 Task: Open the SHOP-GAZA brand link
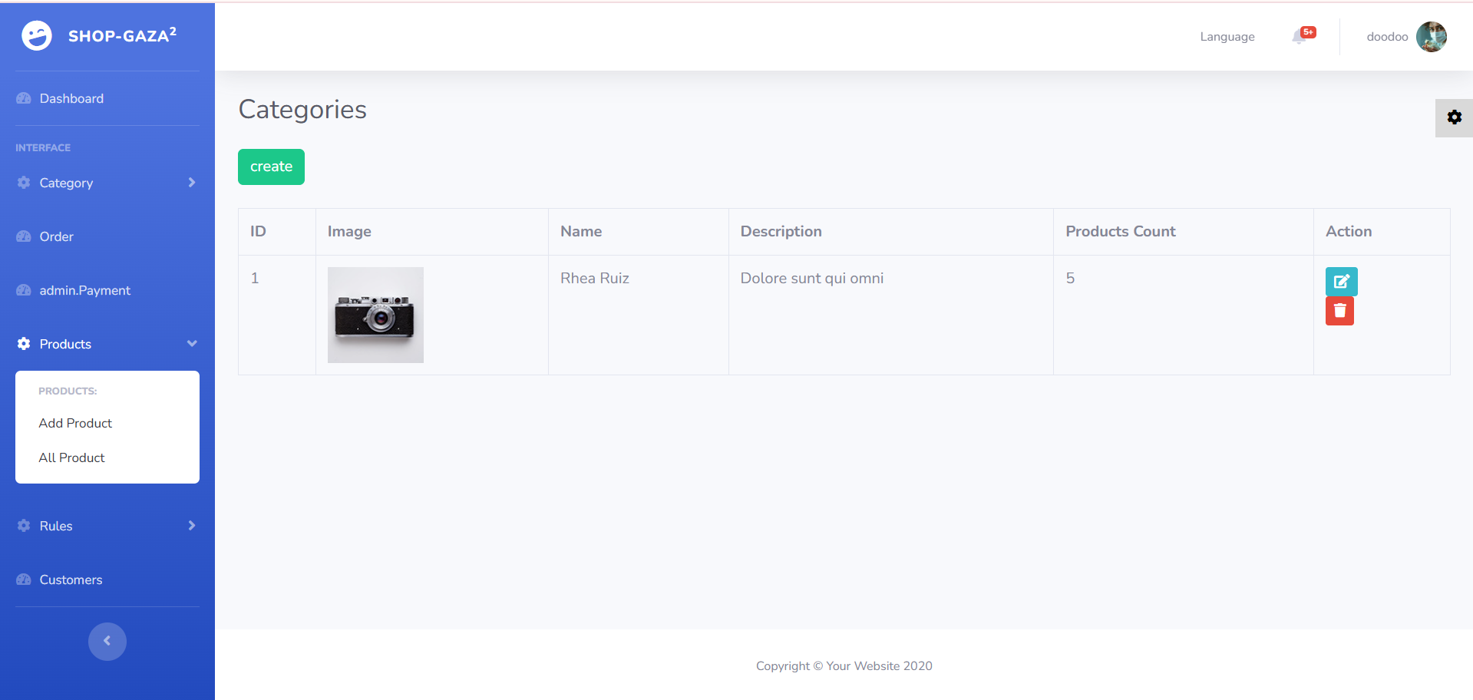[100, 35]
